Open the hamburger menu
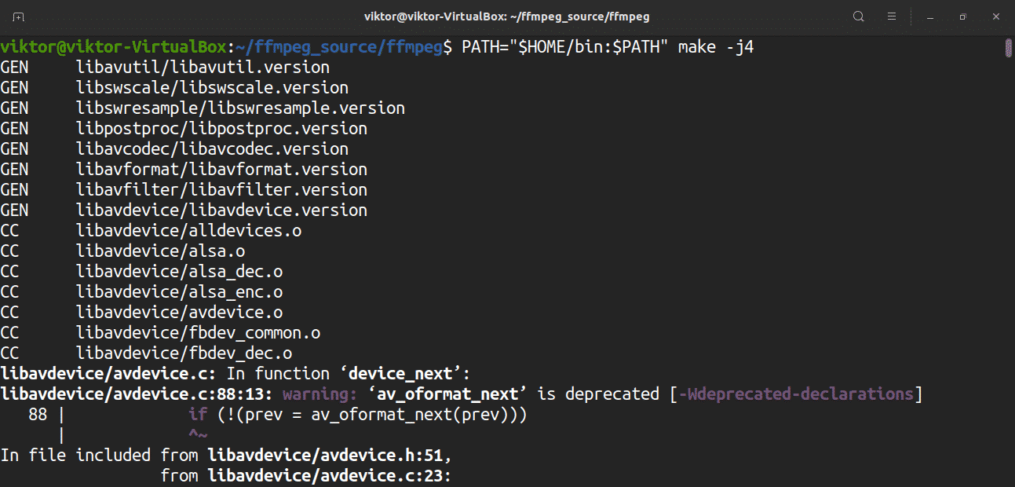1015x487 pixels. tap(892, 16)
